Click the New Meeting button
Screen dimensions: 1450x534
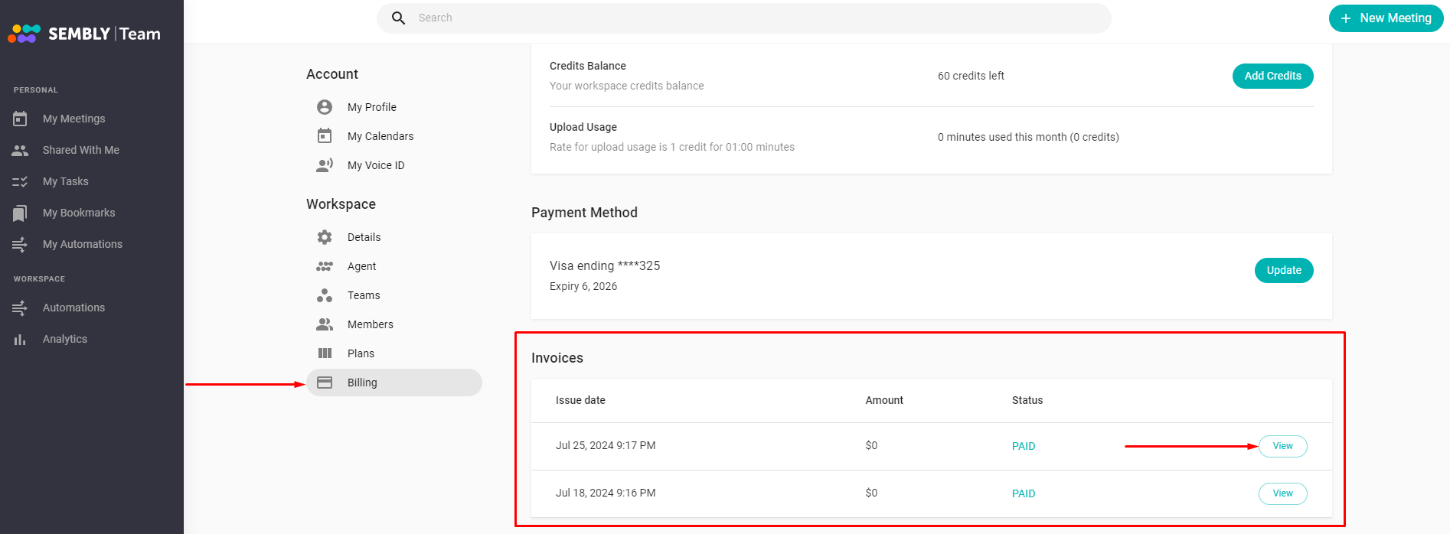click(1386, 18)
